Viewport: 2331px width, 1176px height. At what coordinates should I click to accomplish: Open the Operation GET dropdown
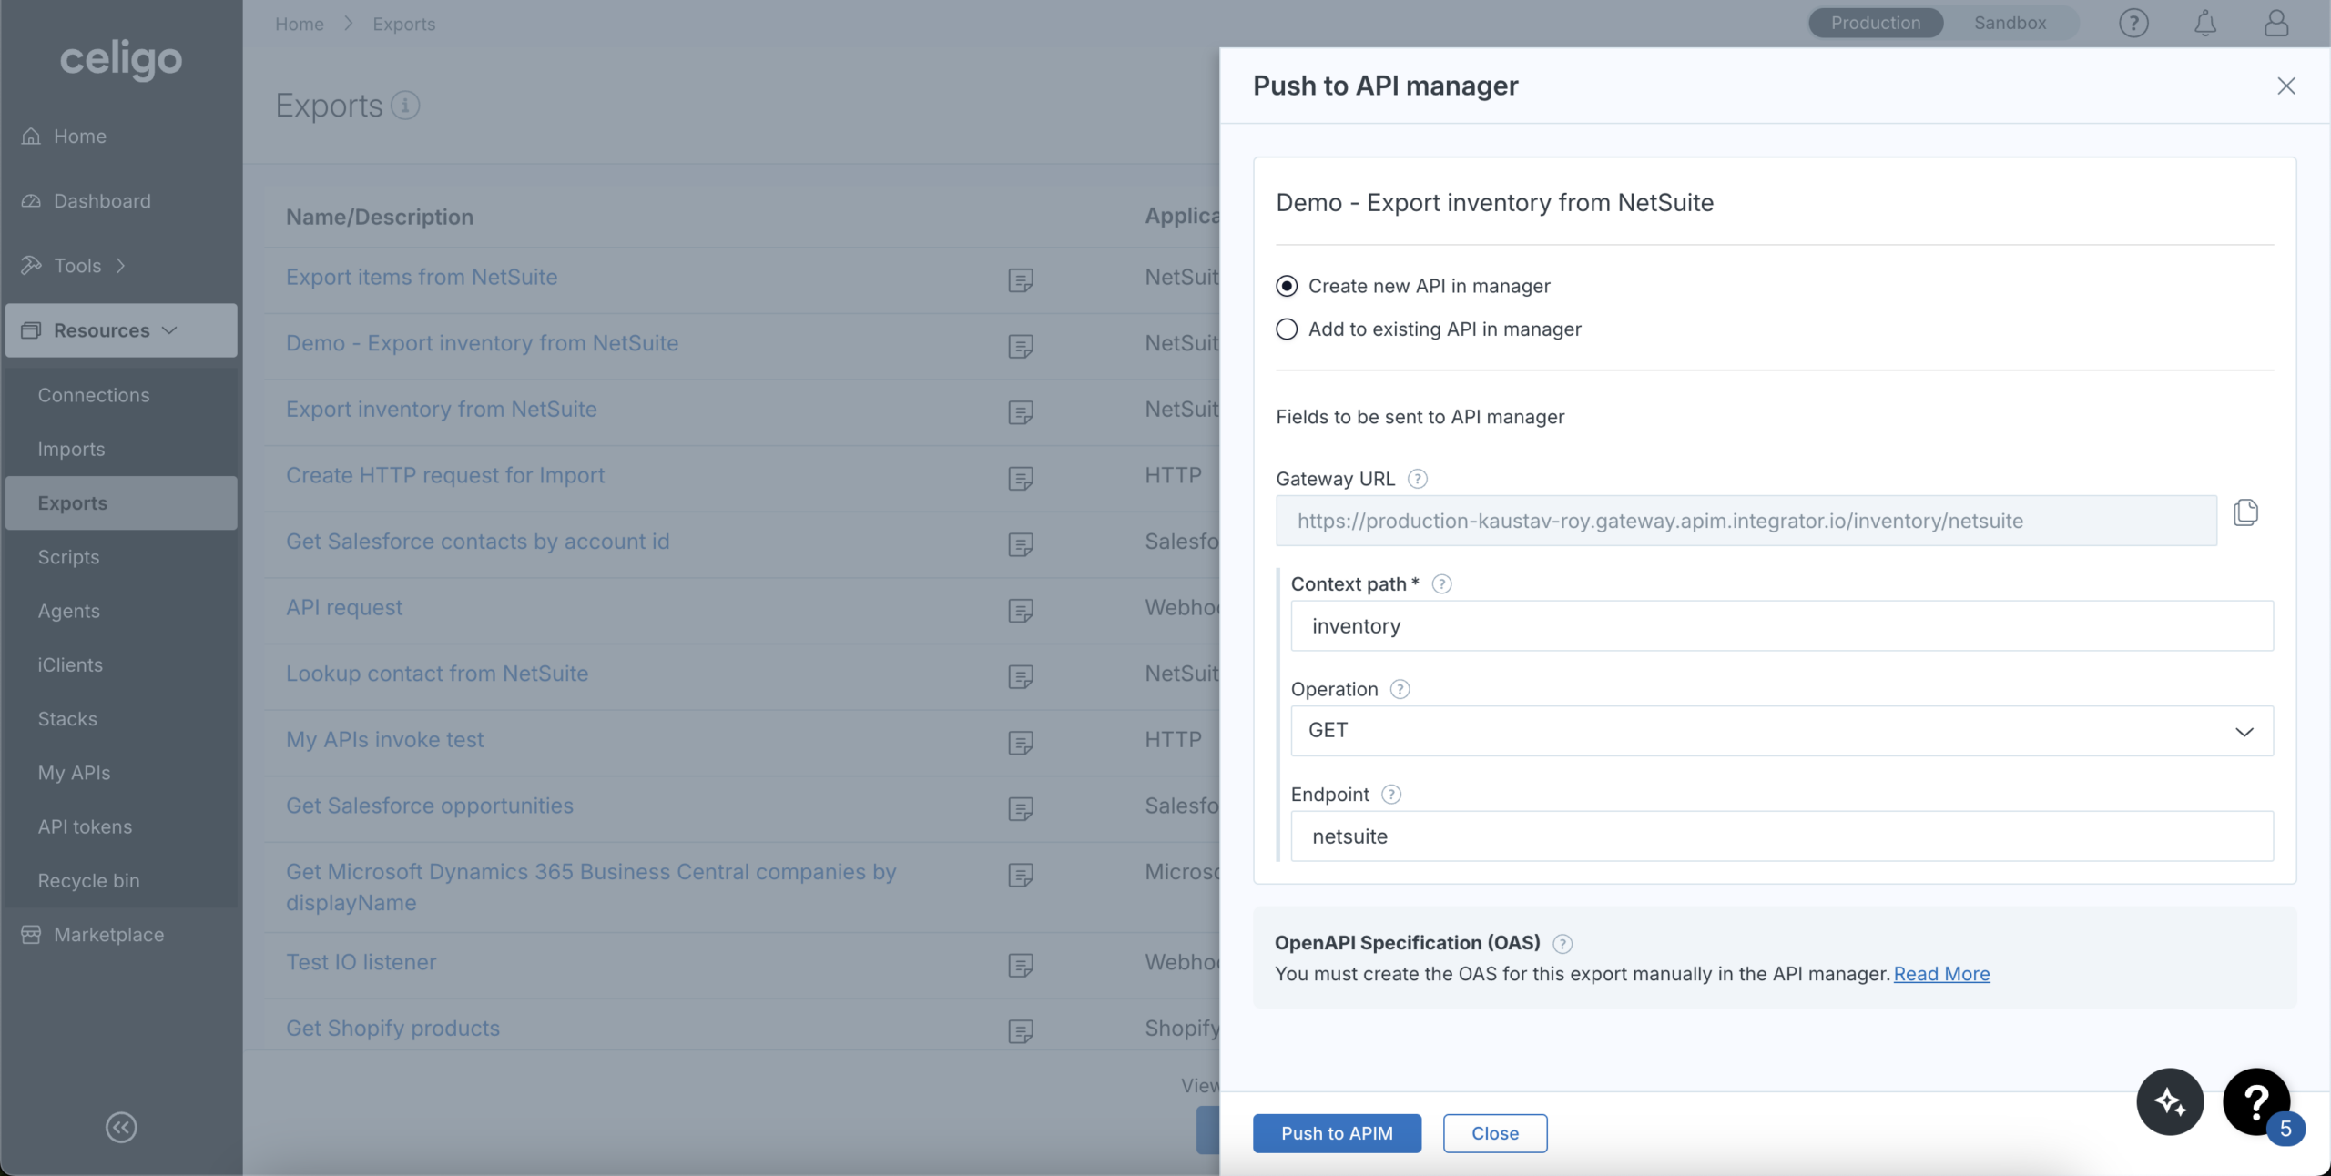click(x=1781, y=731)
